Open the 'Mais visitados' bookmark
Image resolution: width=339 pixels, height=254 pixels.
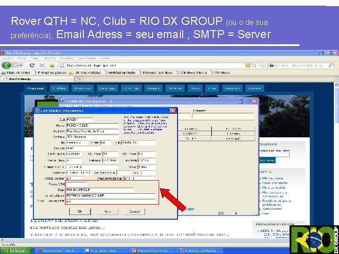click(16, 72)
